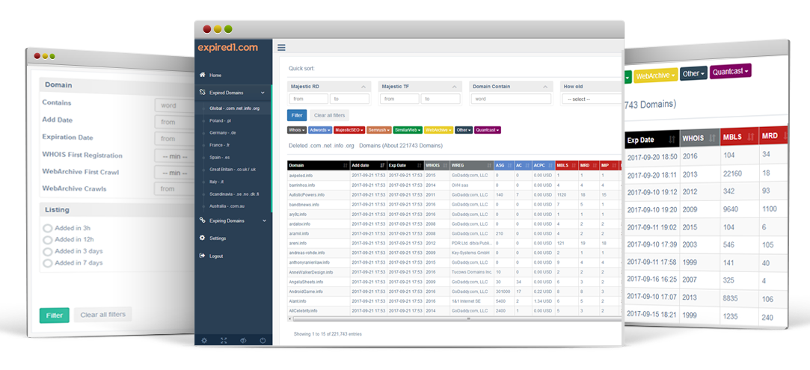This screenshot has height=370, width=810.
Task: Sort by the ACPC column arrows
Action: coord(550,166)
